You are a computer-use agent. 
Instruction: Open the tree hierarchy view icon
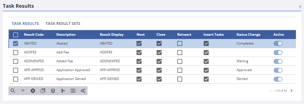click(63, 91)
